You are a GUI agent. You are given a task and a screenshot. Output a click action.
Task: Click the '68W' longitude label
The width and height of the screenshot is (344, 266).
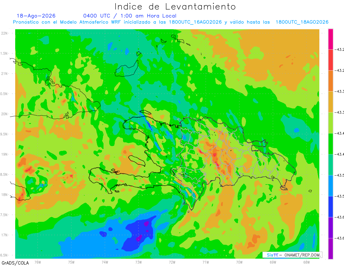(306, 262)
